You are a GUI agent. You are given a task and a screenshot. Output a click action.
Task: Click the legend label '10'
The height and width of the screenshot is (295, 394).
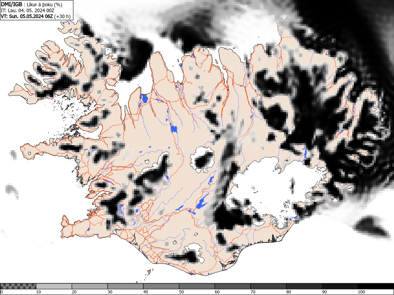click(x=39, y=292)
